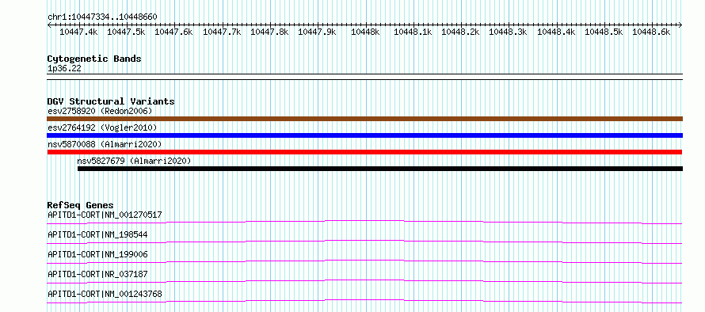Click the 1p36.22 band label

pyautogui.click(x=64, y=69)
